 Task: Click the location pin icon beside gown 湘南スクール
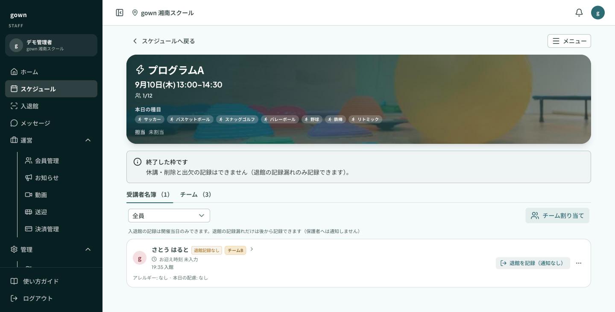point(135,13)
